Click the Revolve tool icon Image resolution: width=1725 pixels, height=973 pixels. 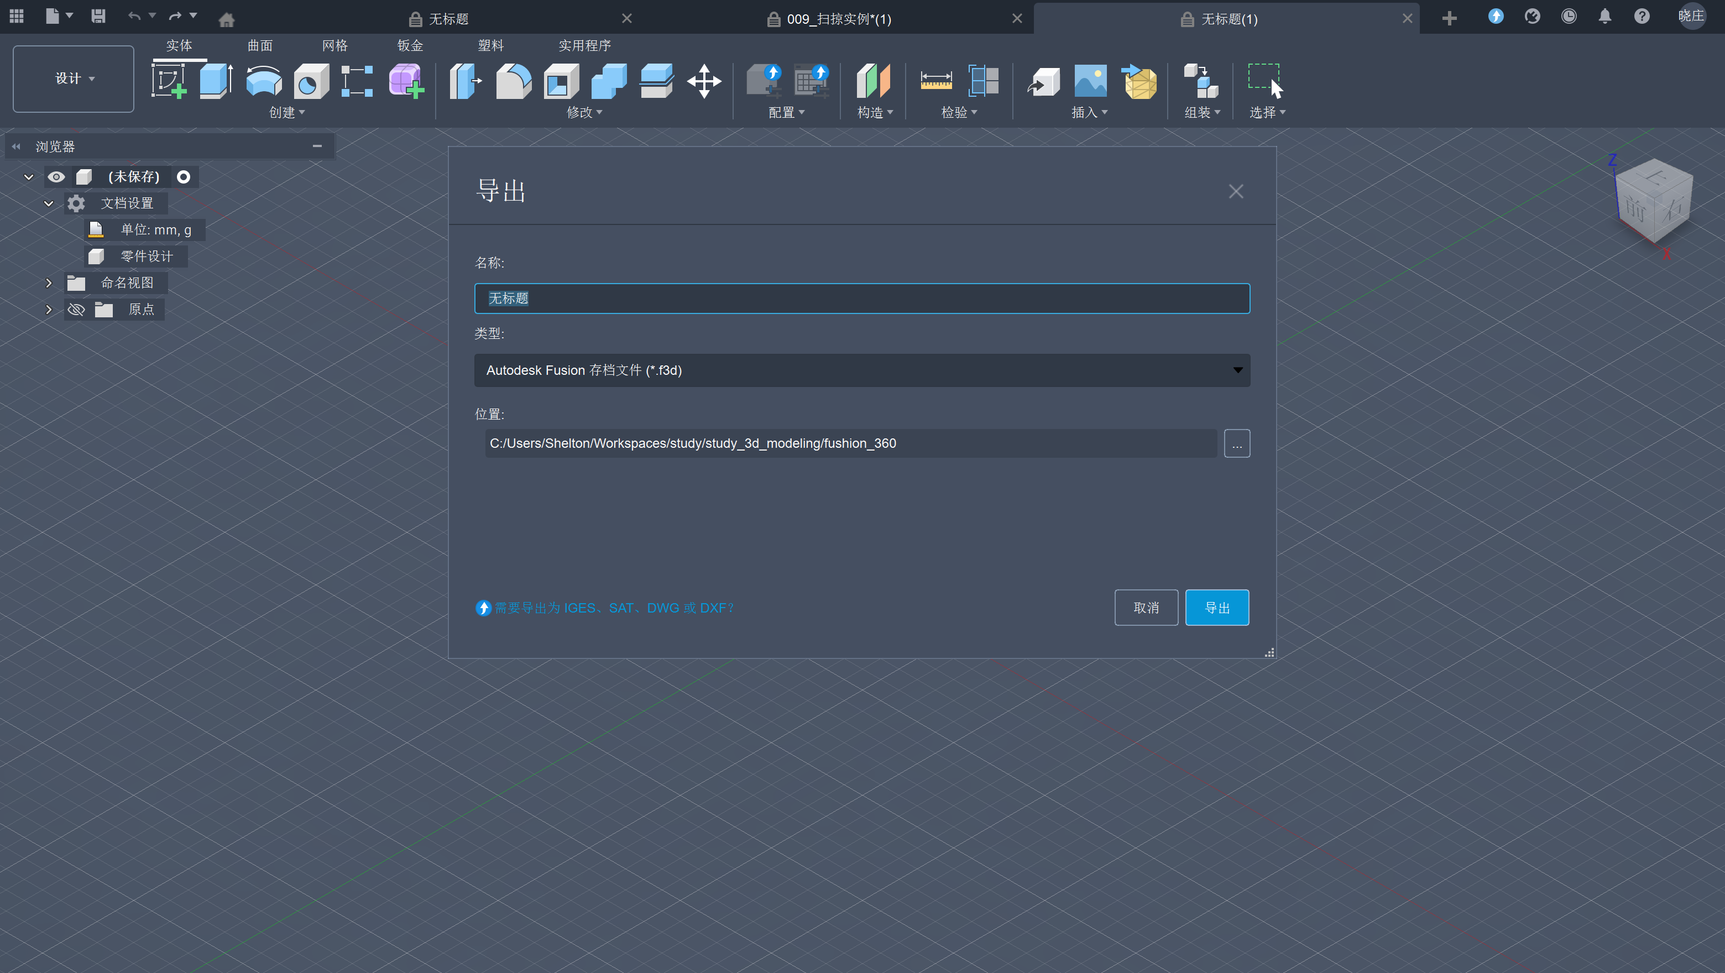(x=264, y=82)
